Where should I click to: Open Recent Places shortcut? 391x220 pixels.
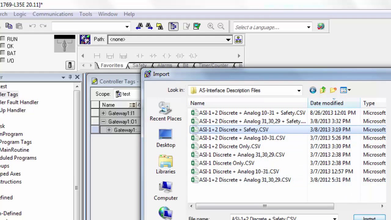(166, 111)
